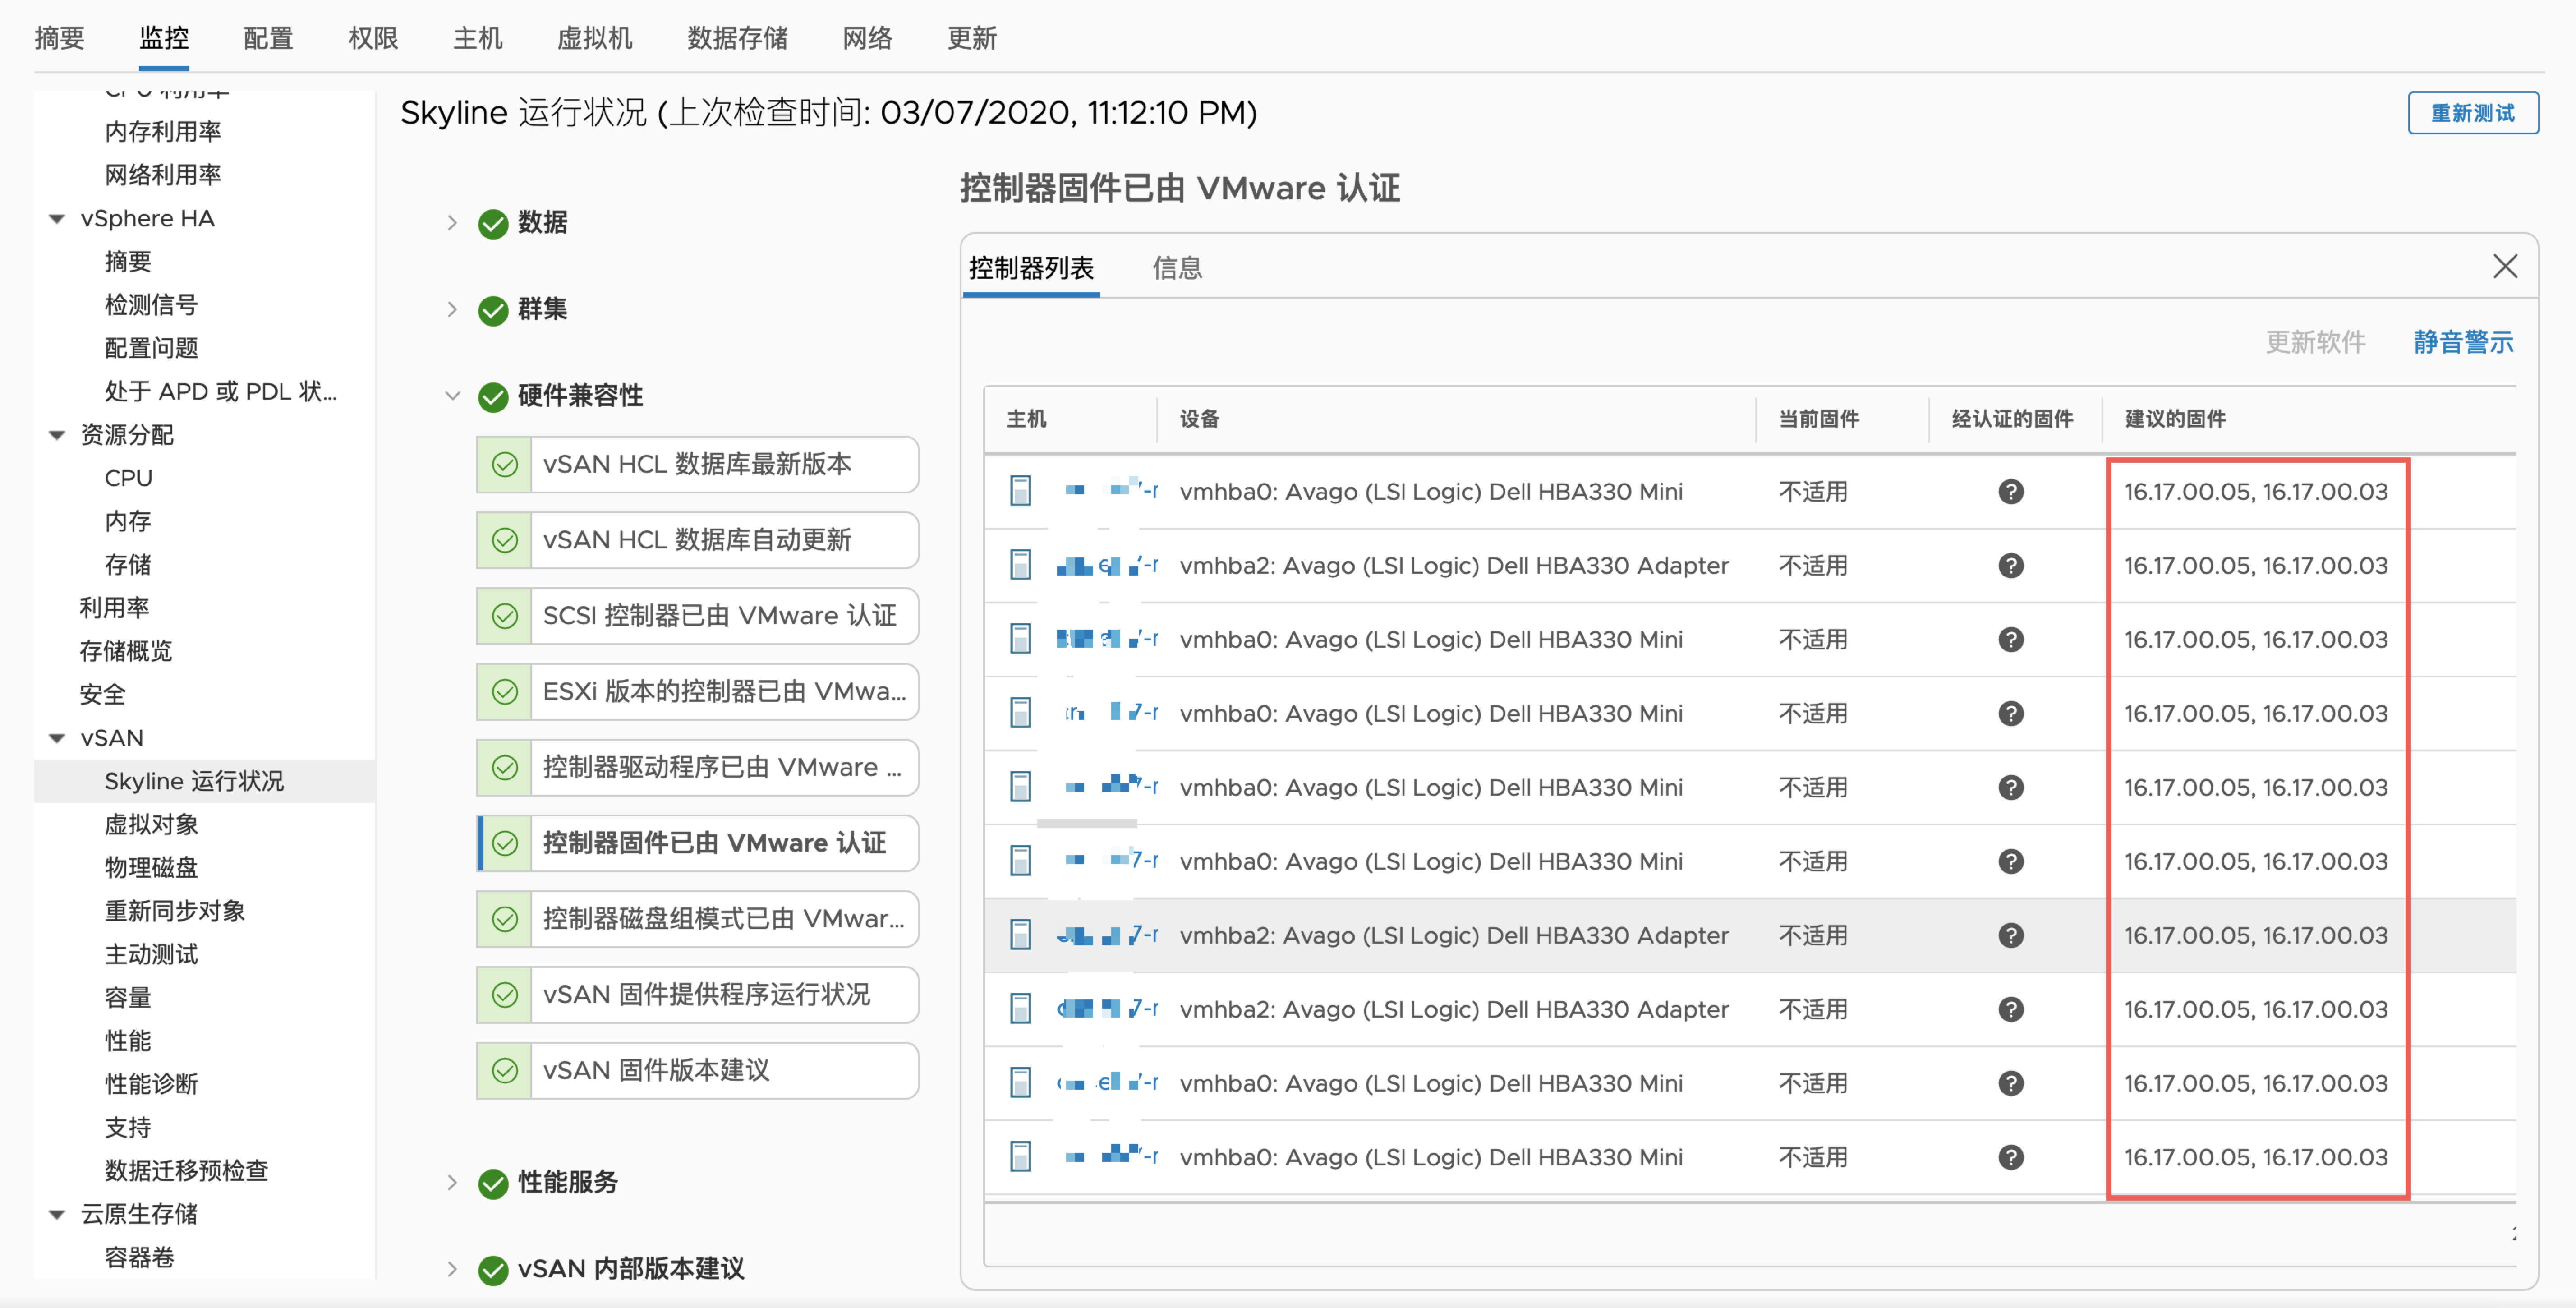2576x1308 pixels.
Task: Click host icon in first table row
Action: (1020, 491)
